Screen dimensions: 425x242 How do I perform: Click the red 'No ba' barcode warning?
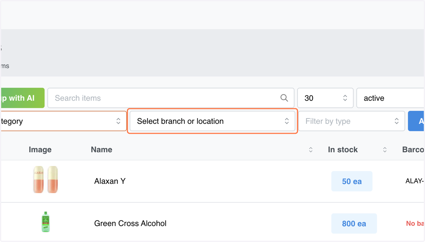(x=415, y=224)
